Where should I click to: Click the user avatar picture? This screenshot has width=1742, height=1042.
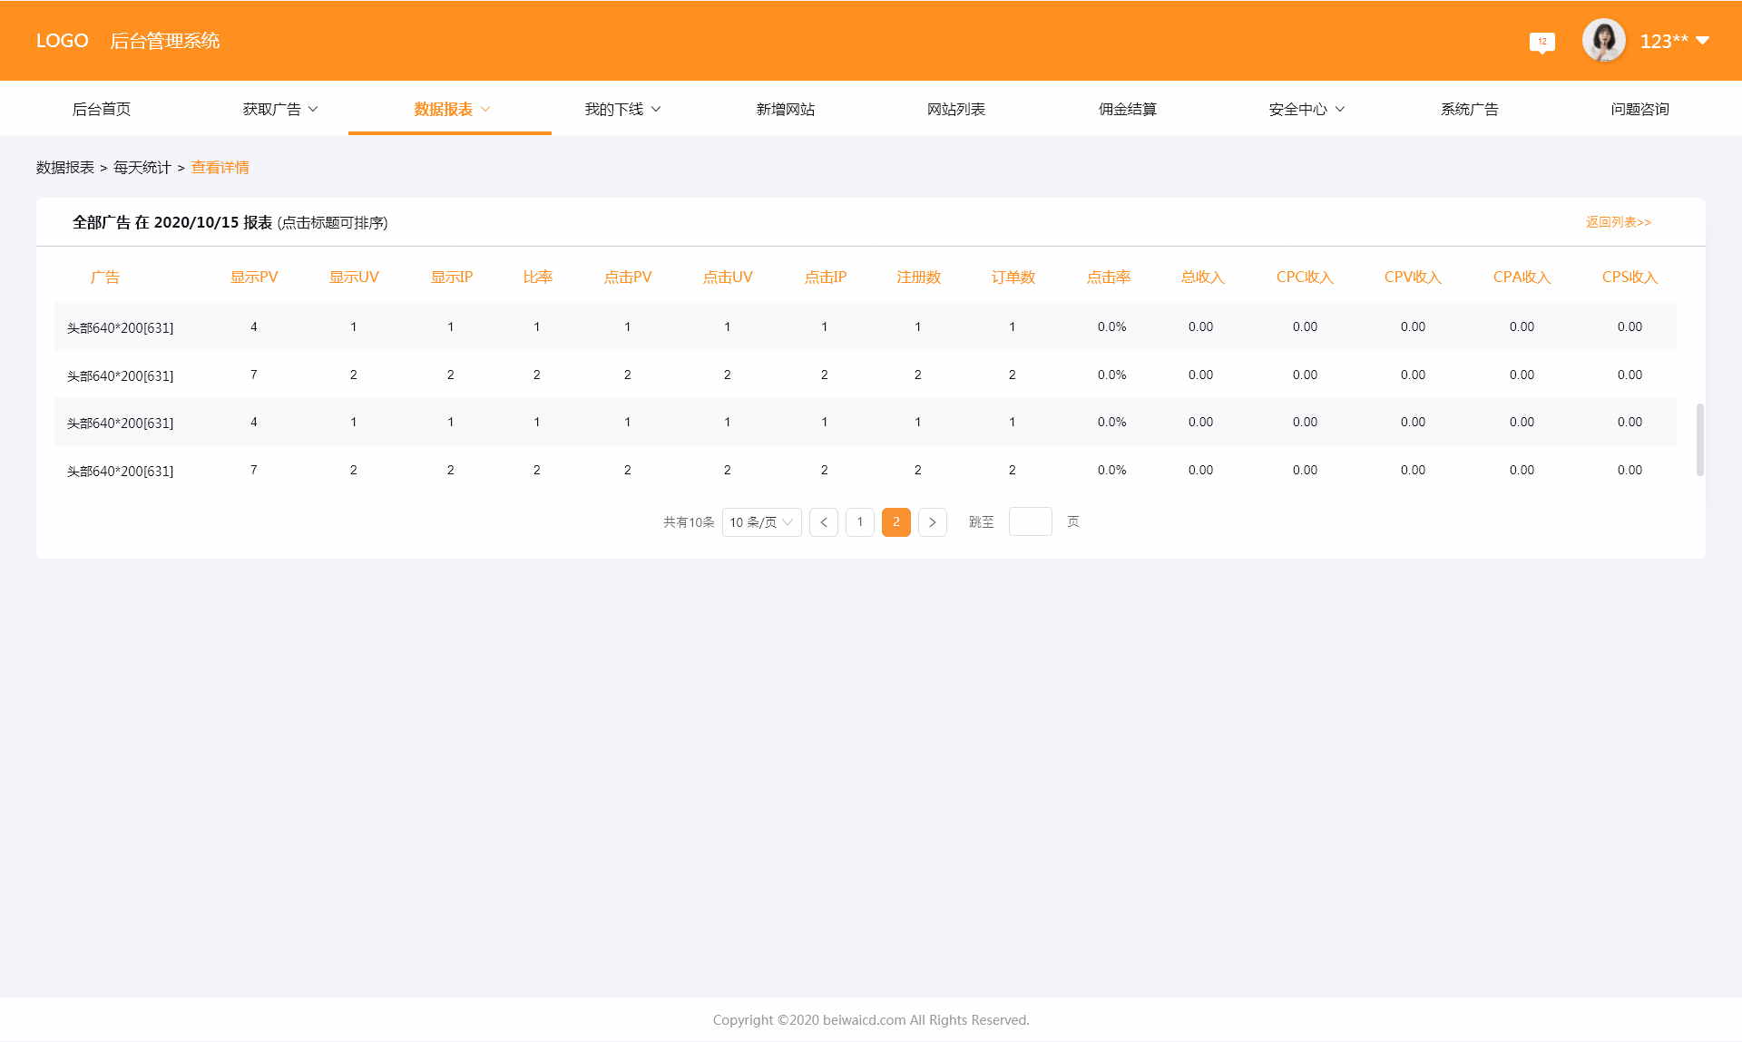(x=1603, y=41)
